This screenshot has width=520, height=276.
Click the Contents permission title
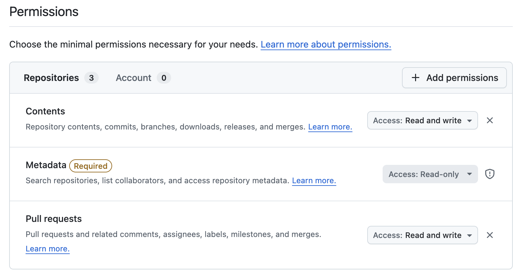tap(45, 111)
